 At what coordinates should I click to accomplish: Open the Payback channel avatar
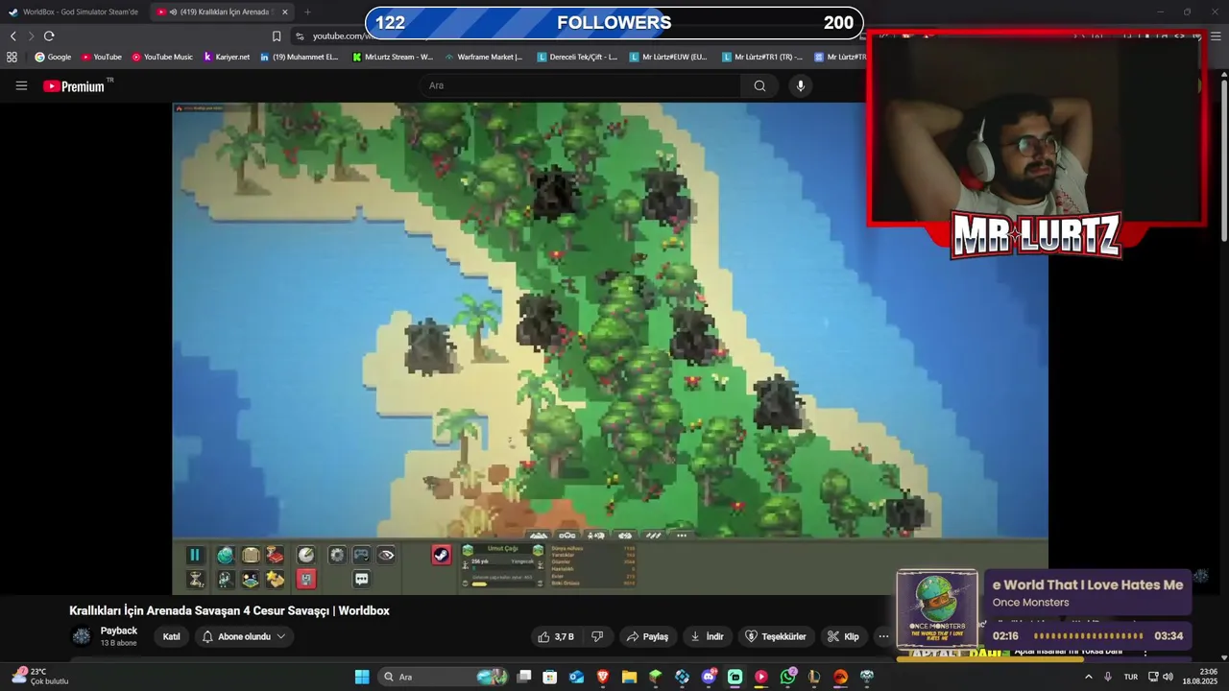coord(82,636)
